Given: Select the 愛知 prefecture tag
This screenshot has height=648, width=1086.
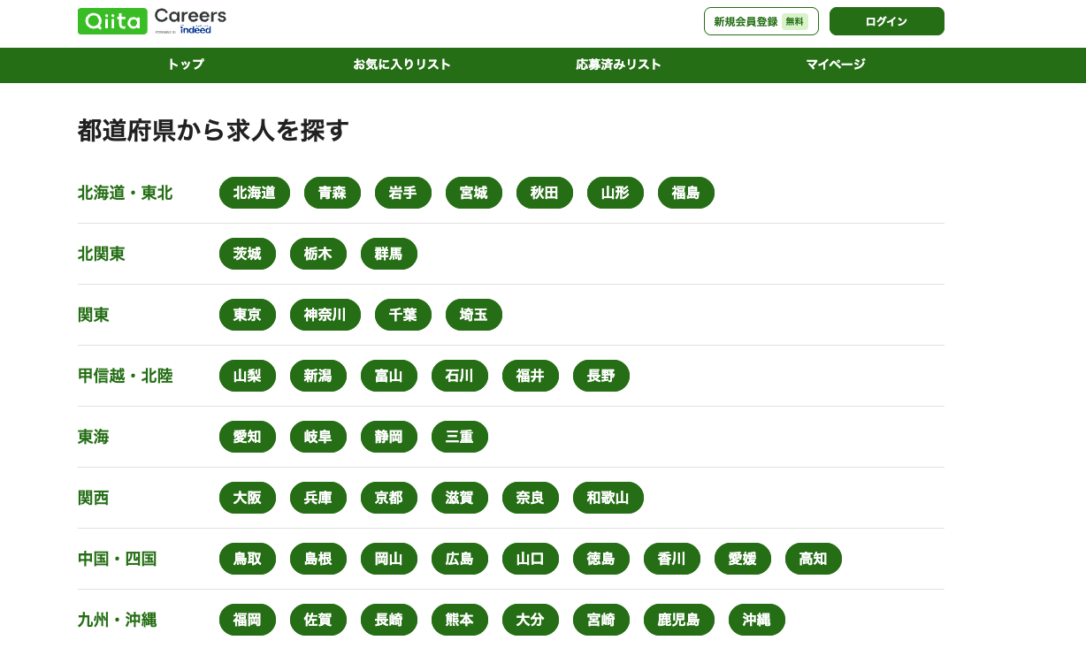Looking at the screenshot, I should pyautogui.click(x=248, y=437).
